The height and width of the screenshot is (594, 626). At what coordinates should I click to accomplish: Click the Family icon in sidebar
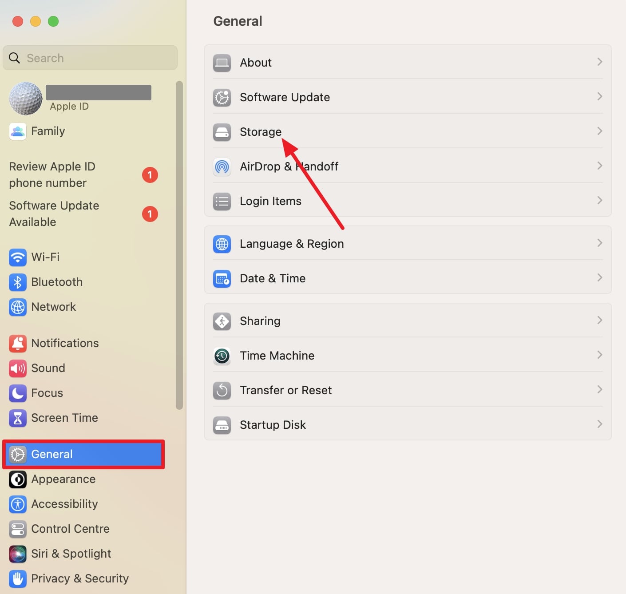click(x=18, y=131)
